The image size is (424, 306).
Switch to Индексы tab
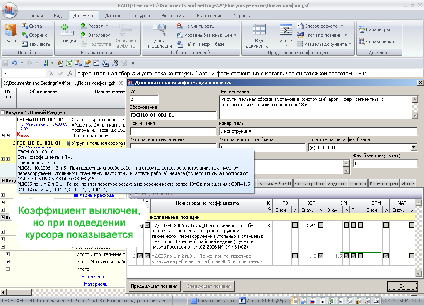tap(337, 184)
